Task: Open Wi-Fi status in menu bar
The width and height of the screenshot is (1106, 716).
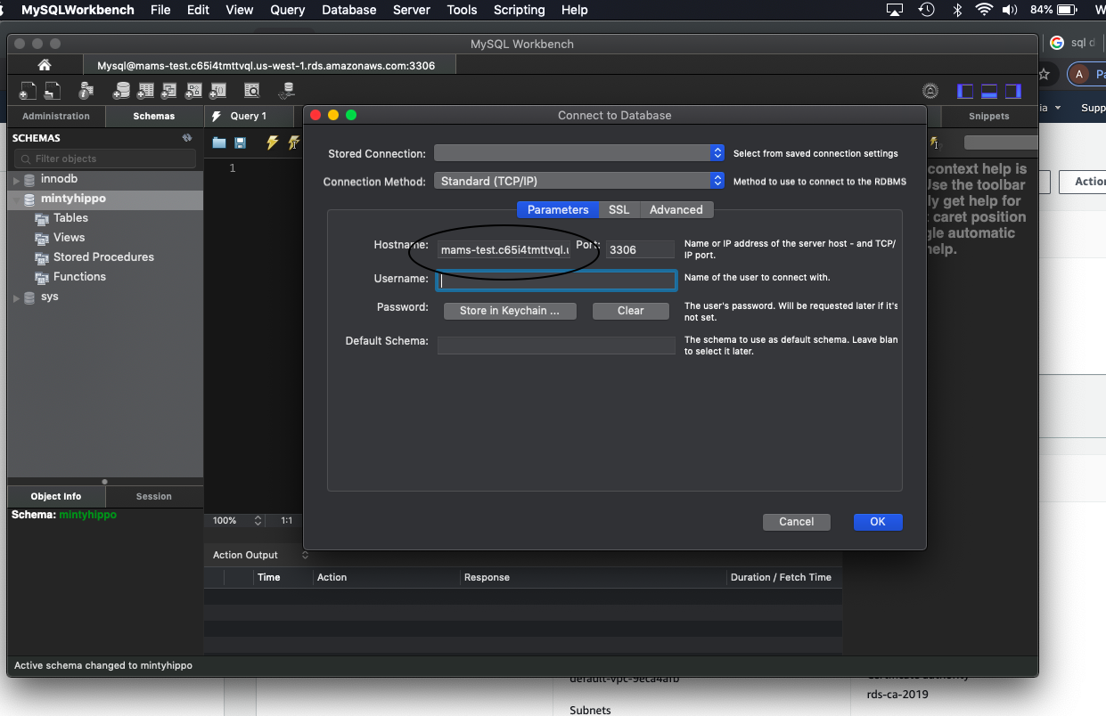Action: [x=984, y=10]
